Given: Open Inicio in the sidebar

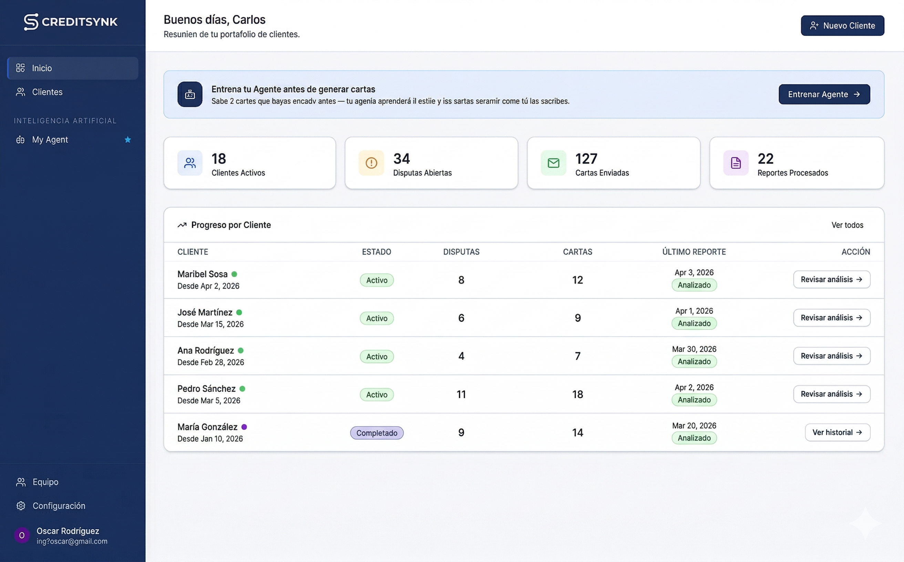Looking at the screenshot, I should pos(73,68).
